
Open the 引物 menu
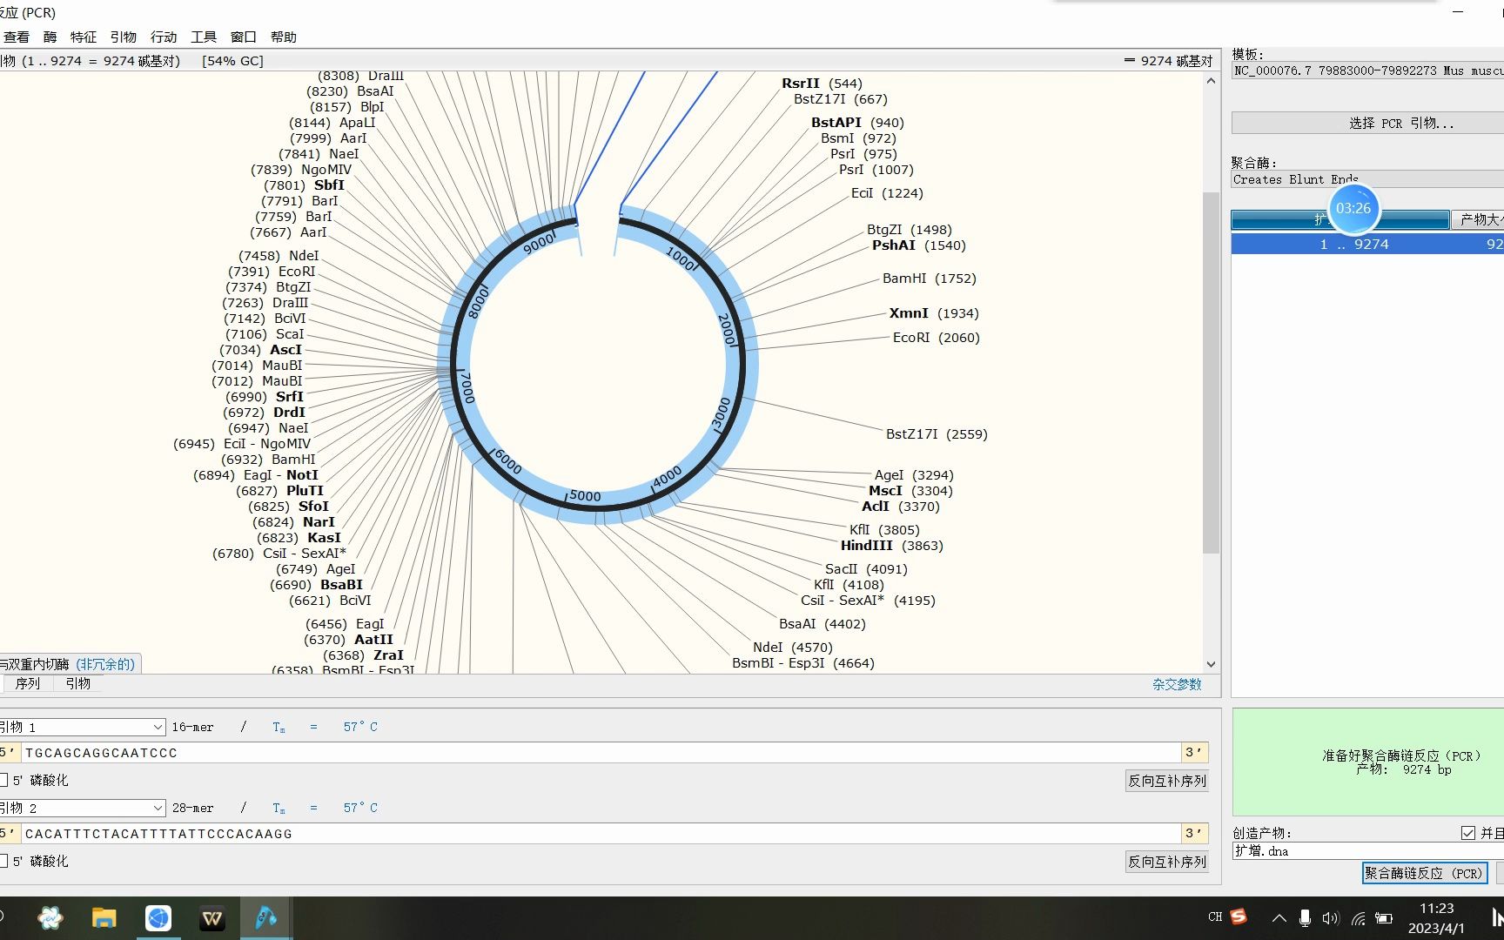124,37
